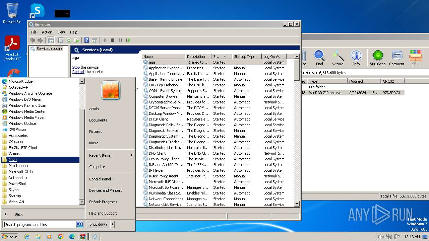The height and width of the screenshot is (241, 429).
Task: Expand the Microsoft Office folder
Action: [40, 172]
